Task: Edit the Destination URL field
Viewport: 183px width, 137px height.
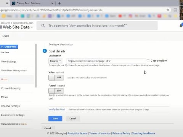Action: pos(106,61)
